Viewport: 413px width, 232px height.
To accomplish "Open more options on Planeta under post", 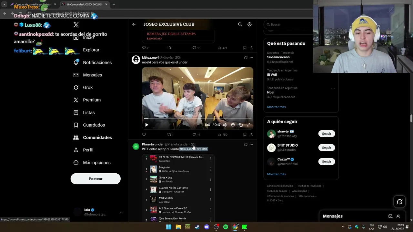I will pyautogui.click(x=251, y=144).
